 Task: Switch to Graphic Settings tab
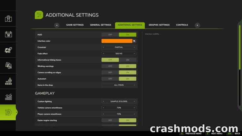159,25
